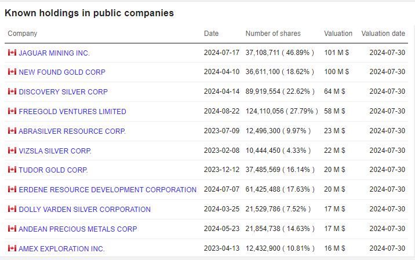Click shares value 37,108,711 ( 46.89% )
The height and width of the screenshot is (260, 415).
pyautogui.click(x=280, y=53)
